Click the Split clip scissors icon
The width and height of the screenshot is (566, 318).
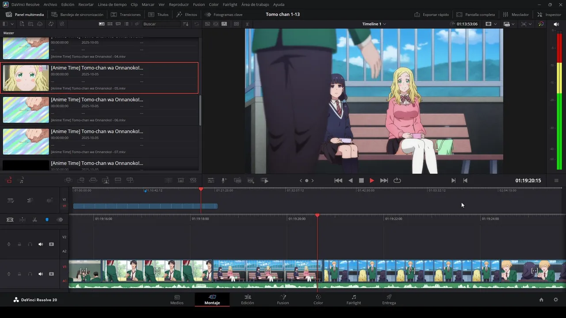(x=34, y=220)
